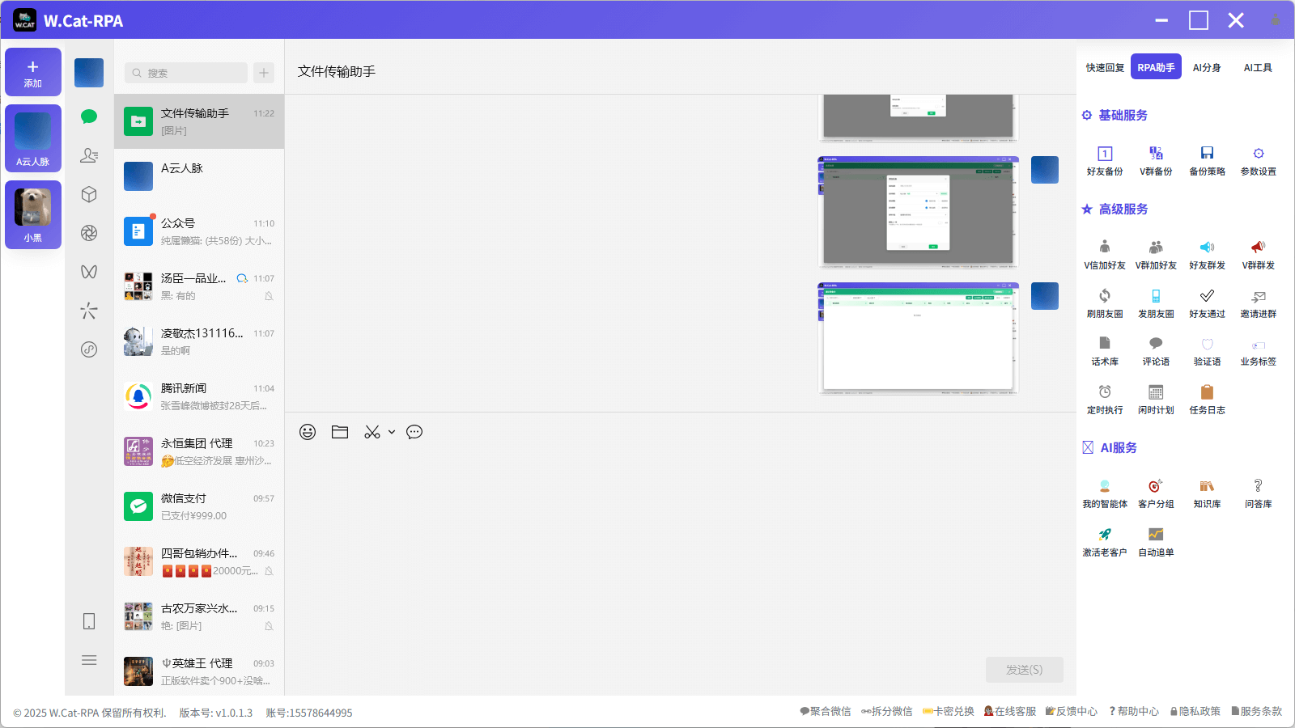Click the folder icon to send file
Image resolution: width=1295 pixels, height=728 pixels.
pos(340,432)
